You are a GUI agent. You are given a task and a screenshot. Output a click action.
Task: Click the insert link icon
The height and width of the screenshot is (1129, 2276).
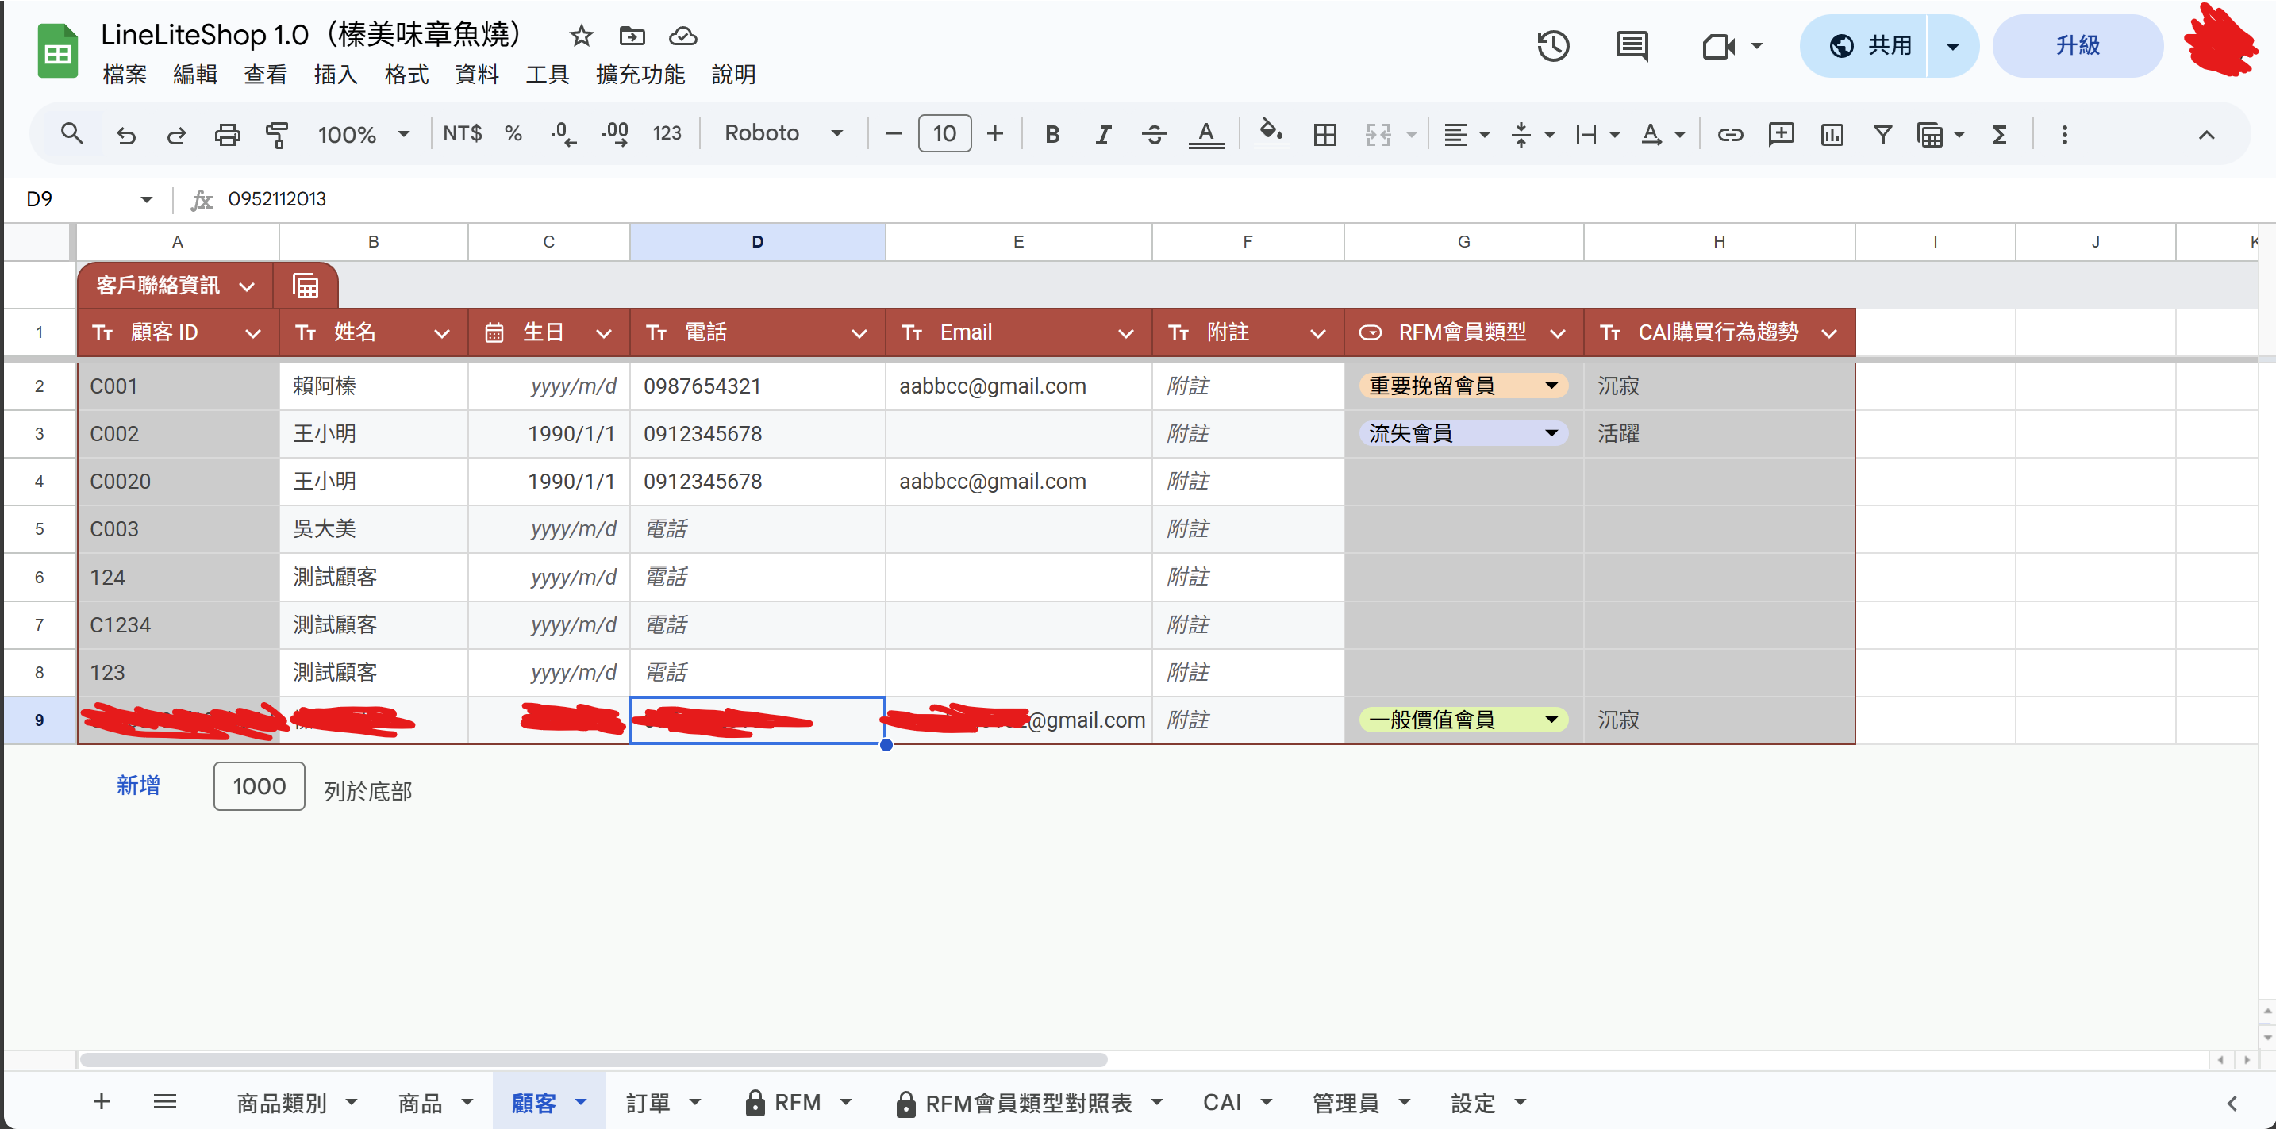(x=1729, y=134)
